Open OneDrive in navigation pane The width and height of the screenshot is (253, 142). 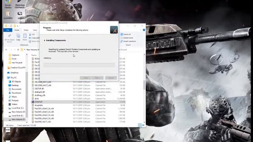13,73
